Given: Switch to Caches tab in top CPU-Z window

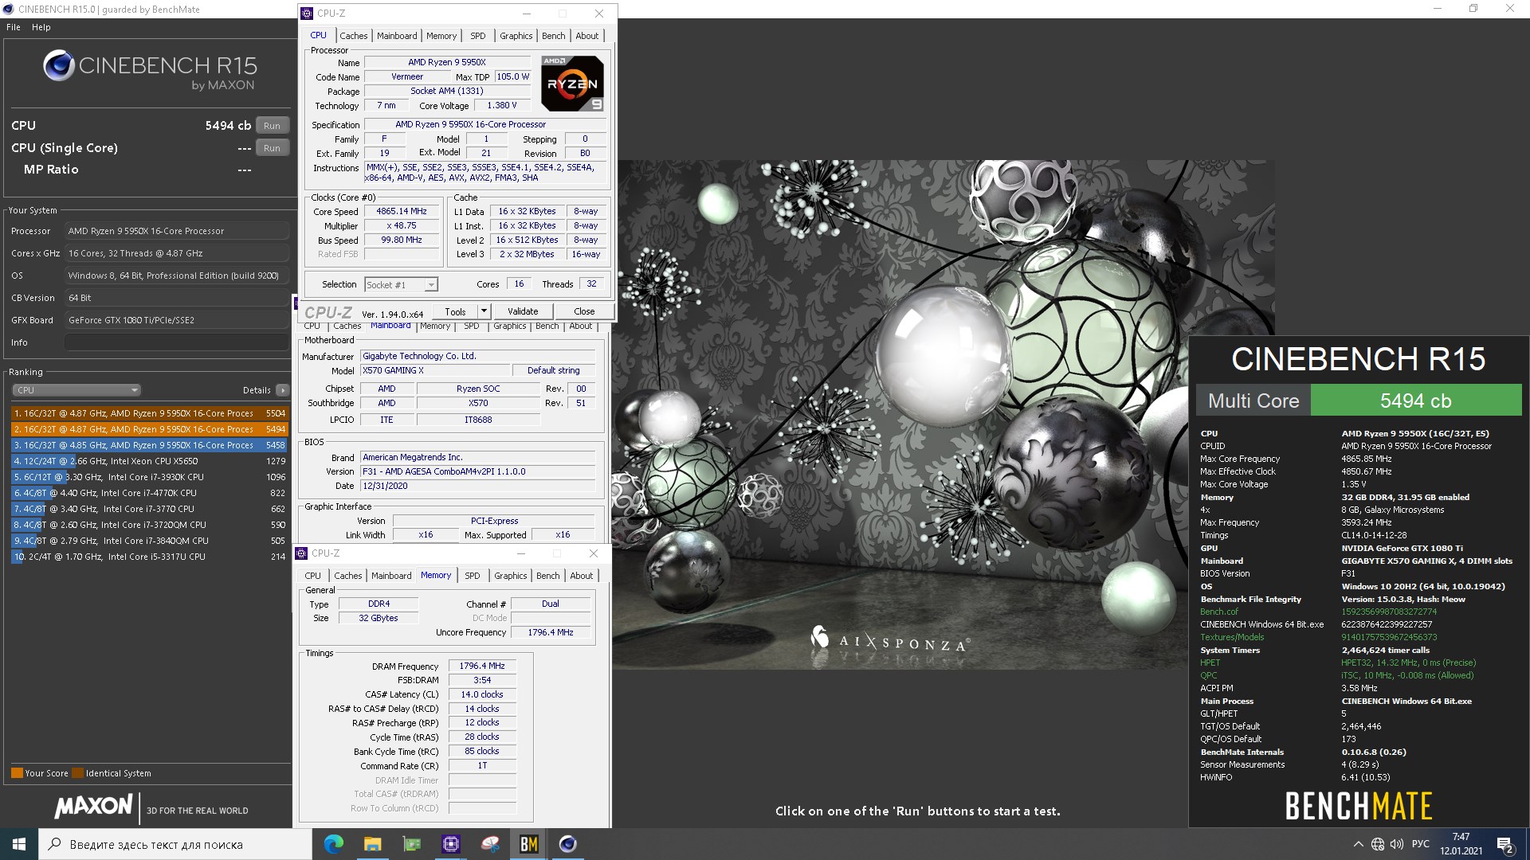Looking at the screenshot, I should (x=354, y=36).
